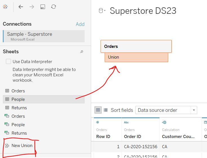Image resolution: width=207 pixels, height=158 pixels.
Task: Save the data source with disk icon
Action: tap(42, 7)
